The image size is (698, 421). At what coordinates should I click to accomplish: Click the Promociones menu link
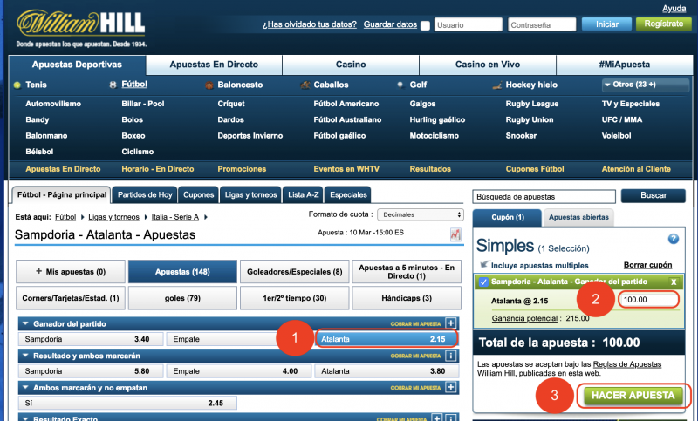tap(242, 169)
